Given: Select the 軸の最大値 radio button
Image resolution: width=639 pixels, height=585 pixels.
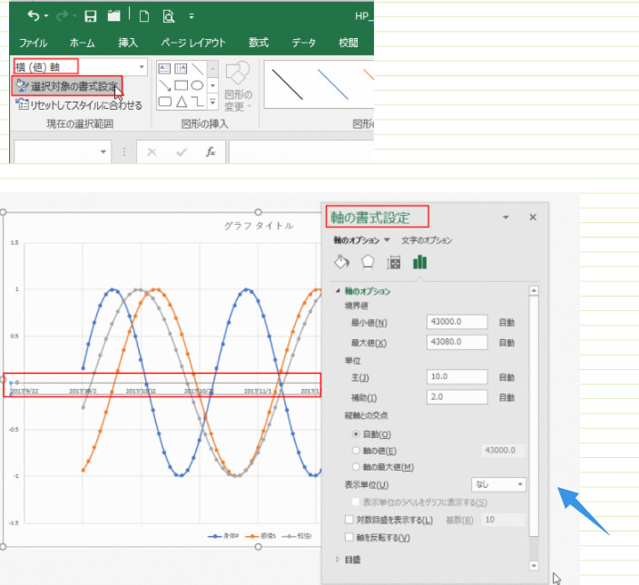Looking at the screenshot, I should coord(355,466).
